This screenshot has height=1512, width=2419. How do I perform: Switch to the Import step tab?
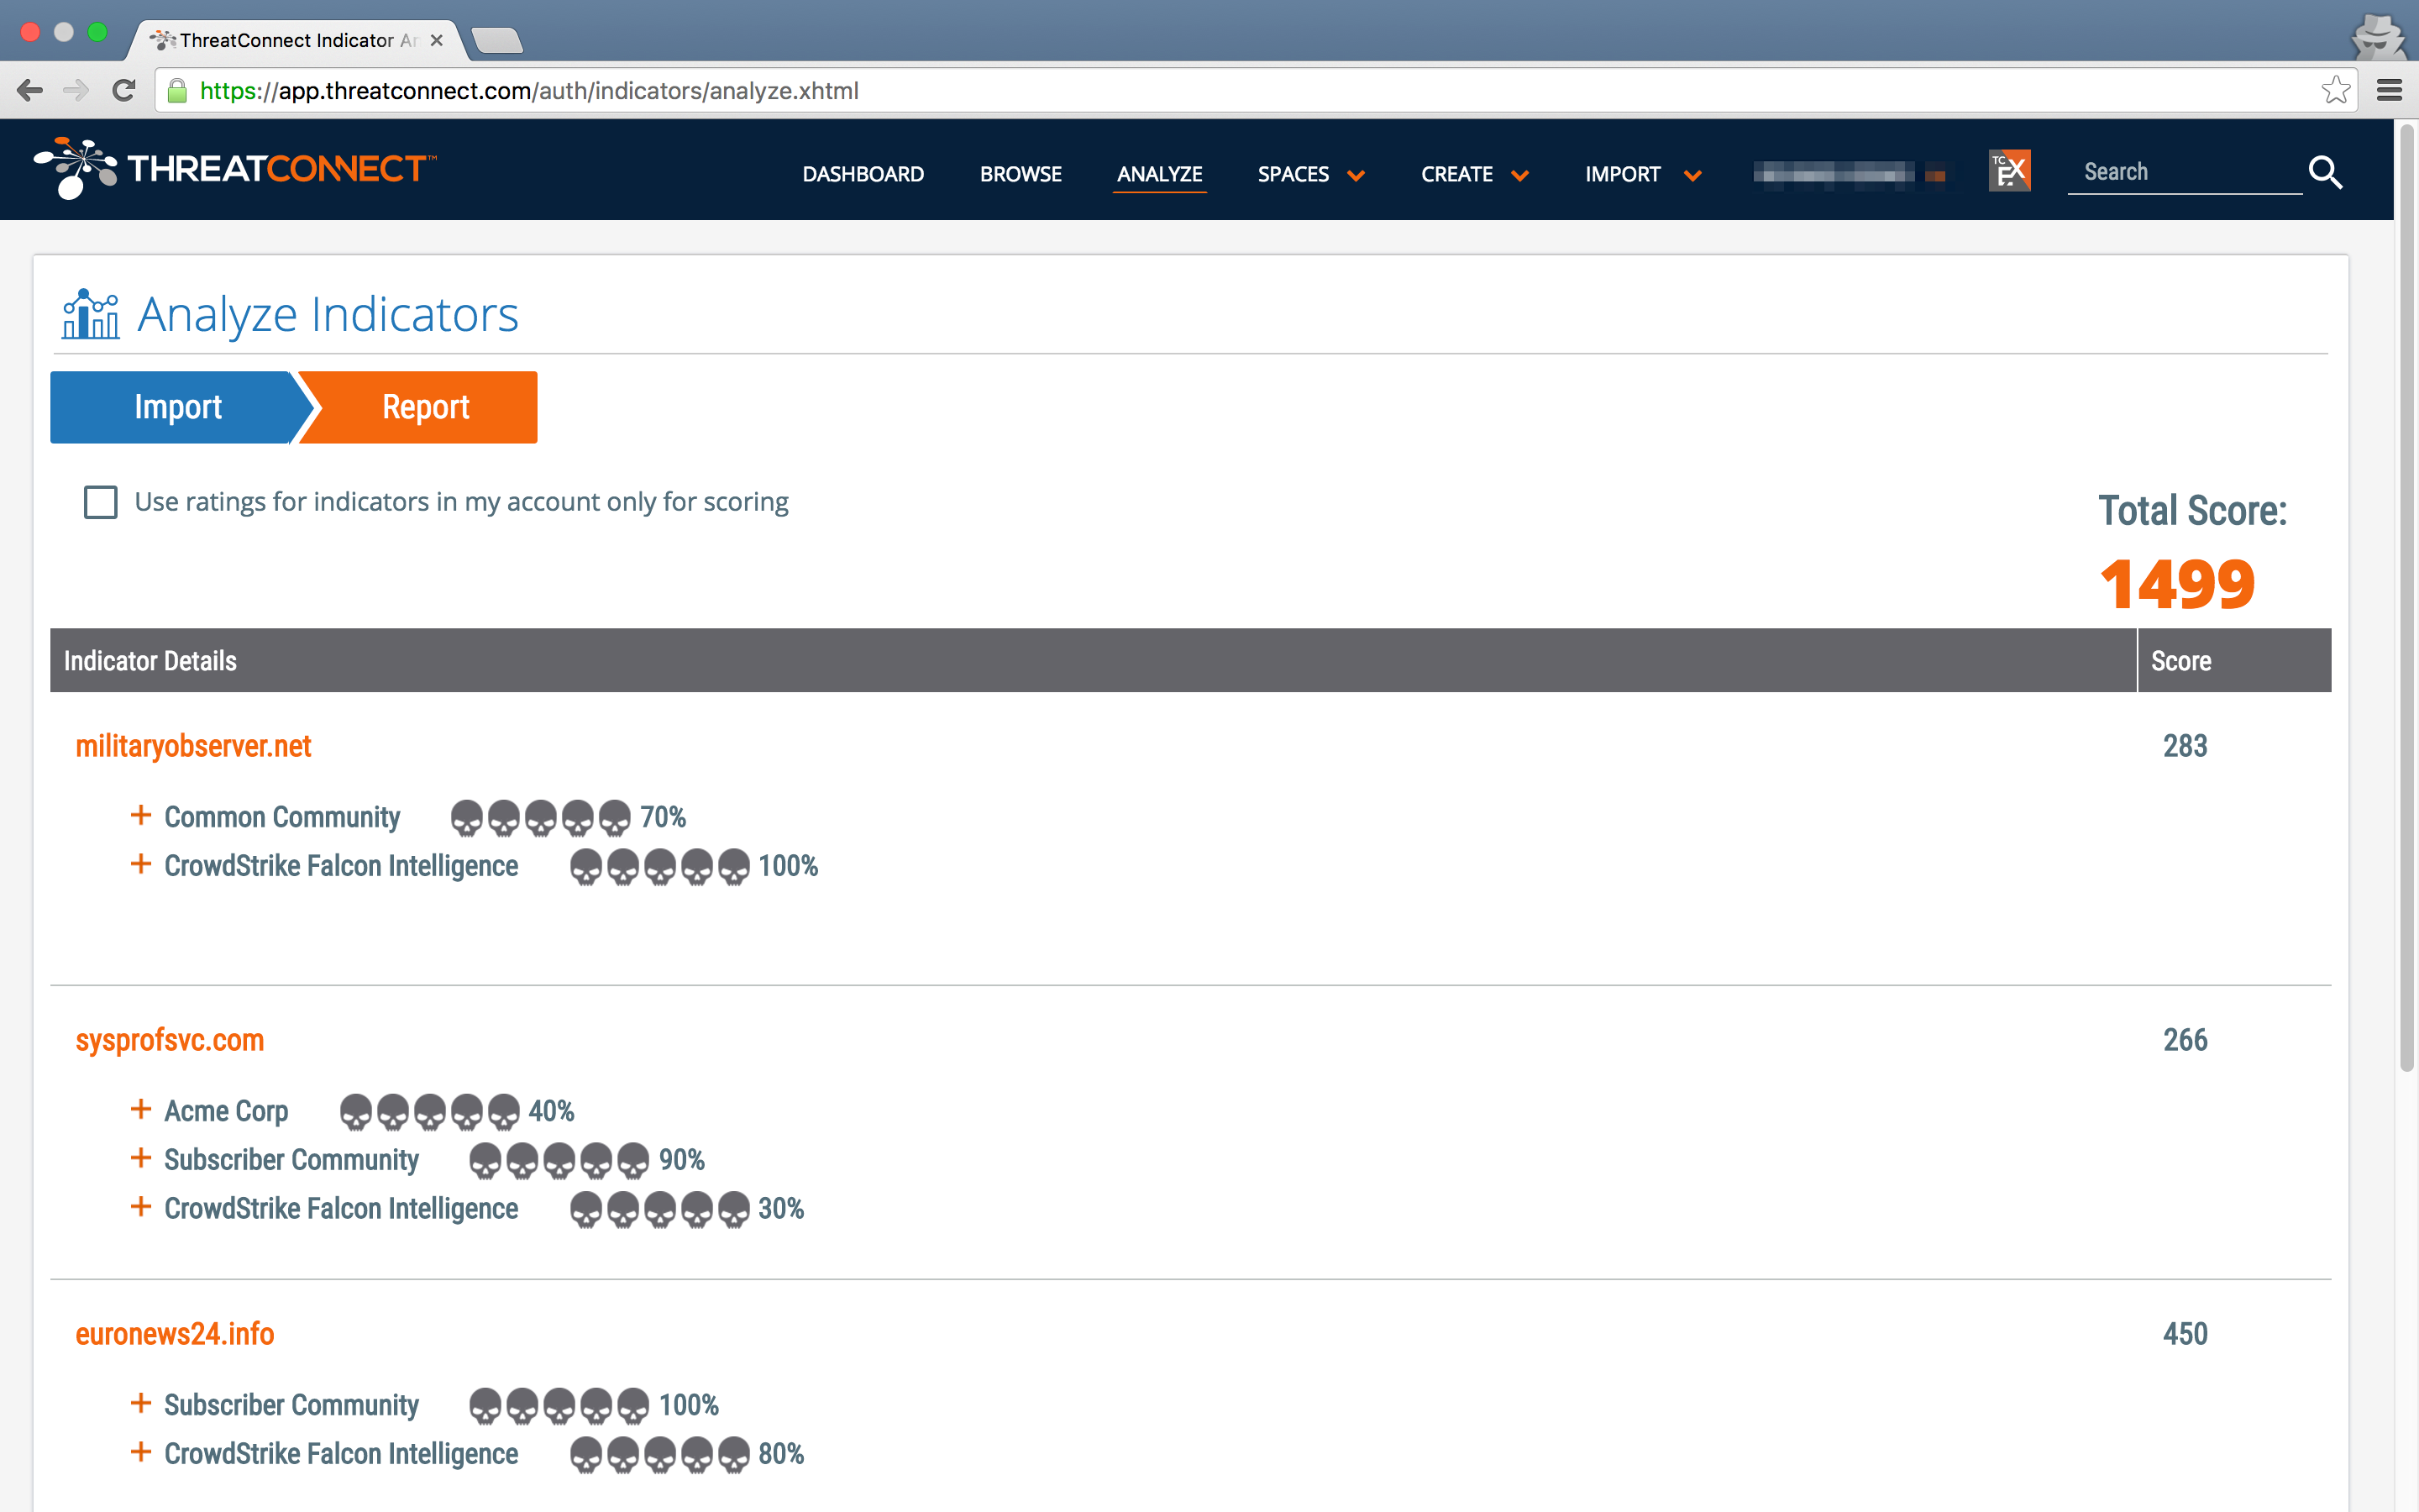click(x=178, y=407)
